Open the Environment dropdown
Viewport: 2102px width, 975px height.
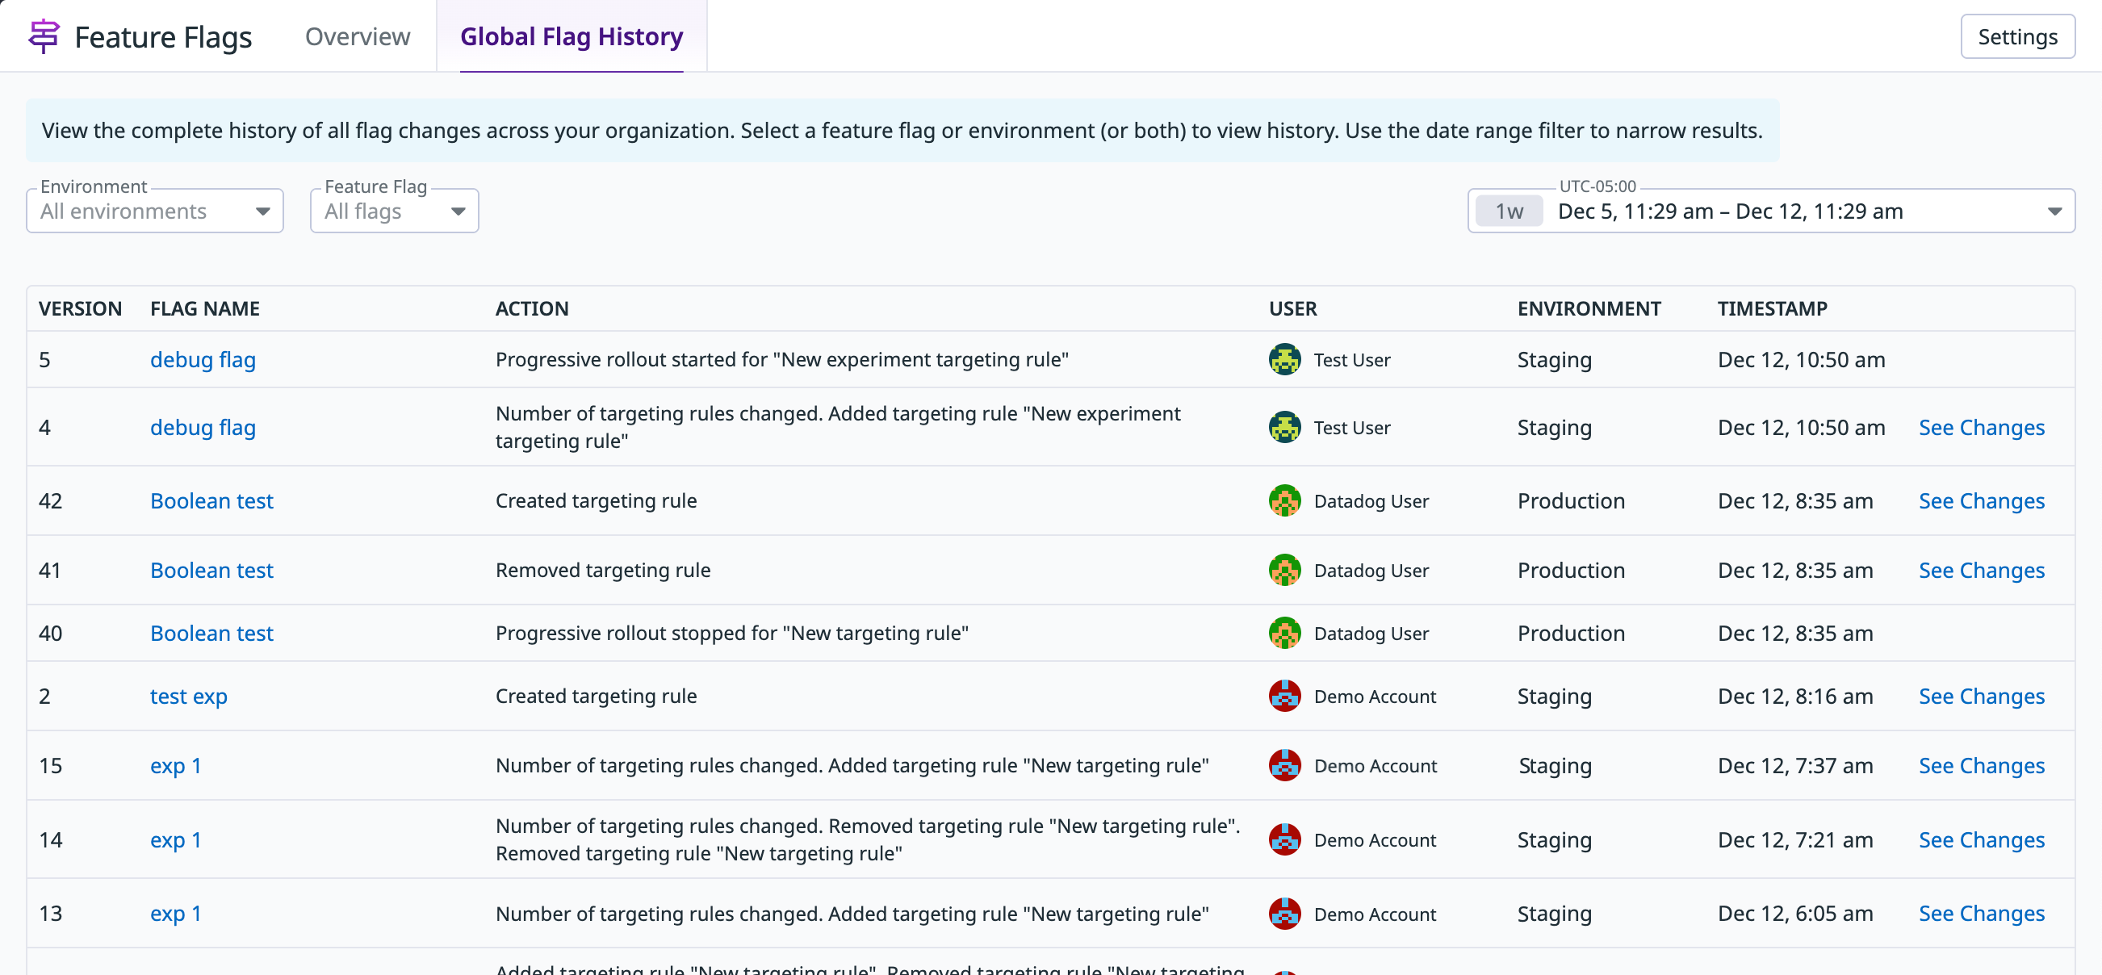[155, 211]
